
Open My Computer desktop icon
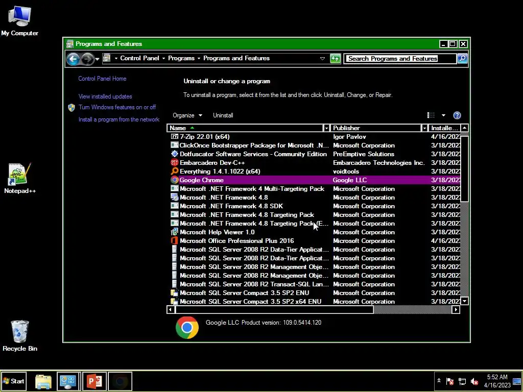pos(19,20)
